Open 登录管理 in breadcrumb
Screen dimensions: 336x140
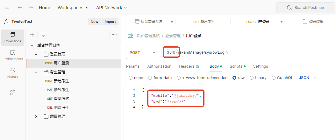pos(173,36)
